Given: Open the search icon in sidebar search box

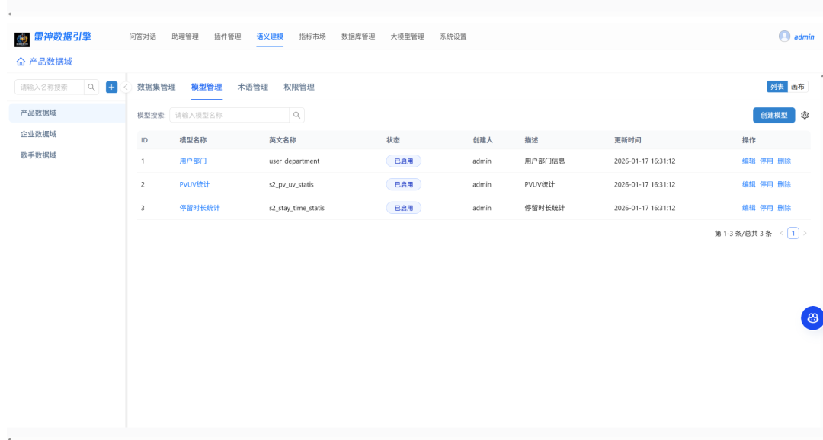Looking at the screenshot, I should click(91, 86).
